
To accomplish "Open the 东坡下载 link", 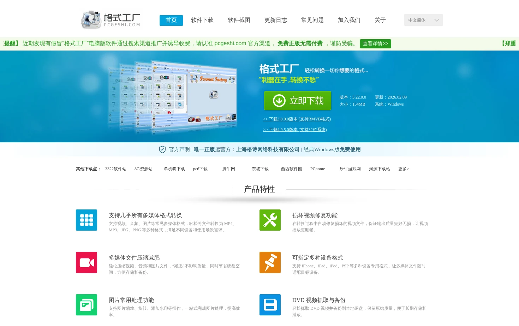I will coord(260,169).
